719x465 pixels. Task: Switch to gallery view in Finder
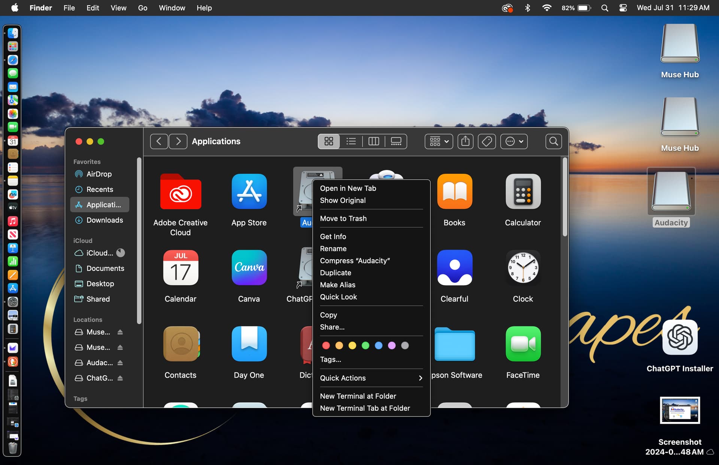(396, 141)
